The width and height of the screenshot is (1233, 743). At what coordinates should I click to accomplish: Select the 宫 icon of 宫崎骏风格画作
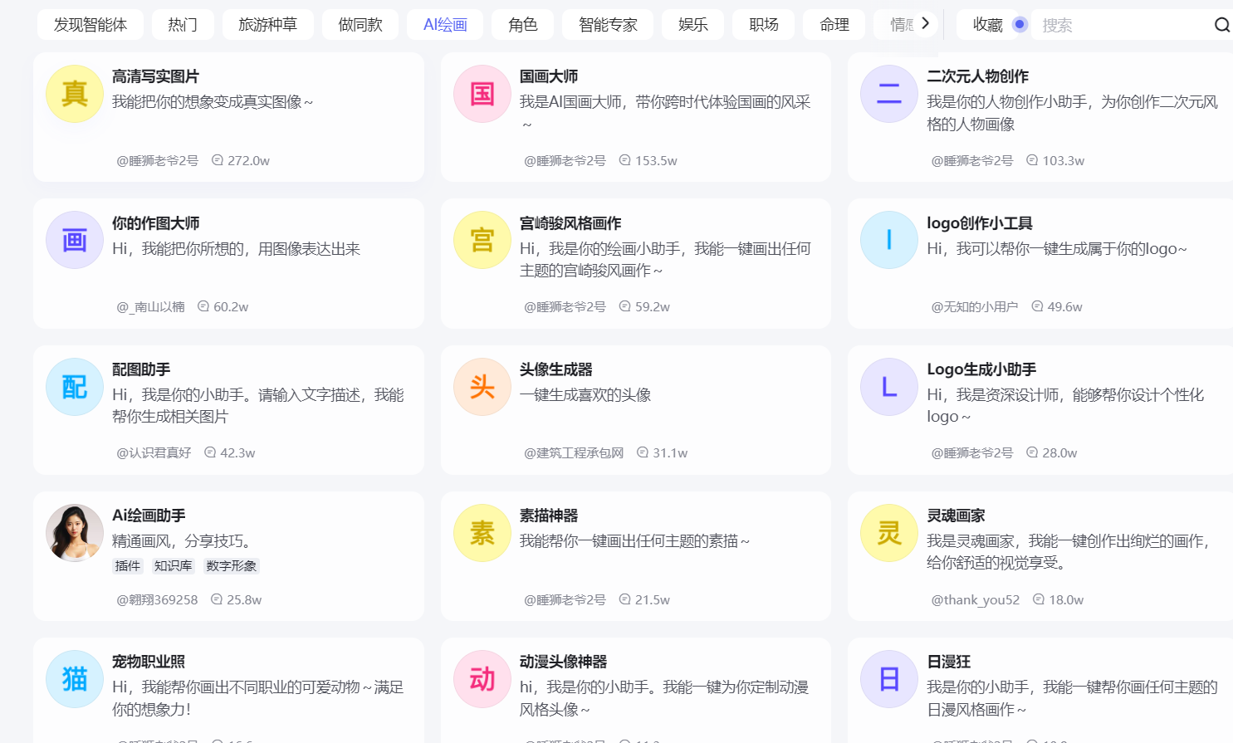482,240
